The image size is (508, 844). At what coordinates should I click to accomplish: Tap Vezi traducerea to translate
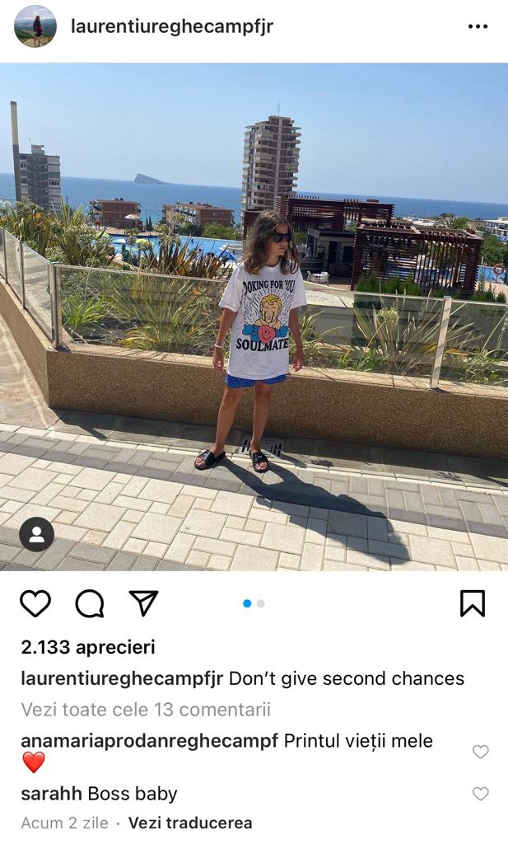[190, 823]
